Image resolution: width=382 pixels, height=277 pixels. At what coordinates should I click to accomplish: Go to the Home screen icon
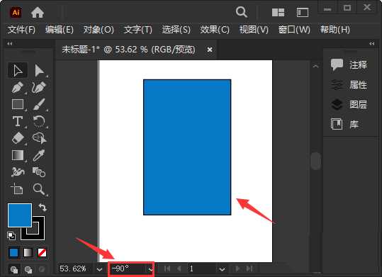38,12
